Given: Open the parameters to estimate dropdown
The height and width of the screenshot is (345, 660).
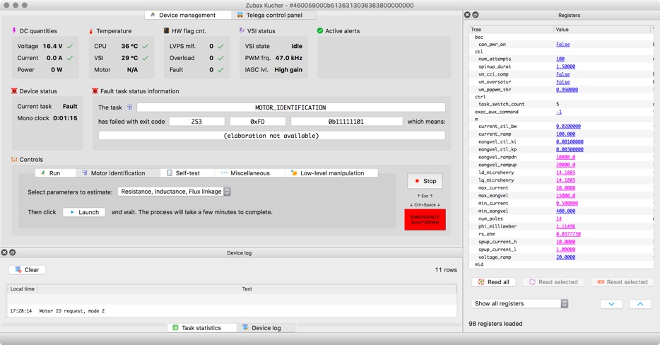Looking at the screenshot, I should click(175, 192).
